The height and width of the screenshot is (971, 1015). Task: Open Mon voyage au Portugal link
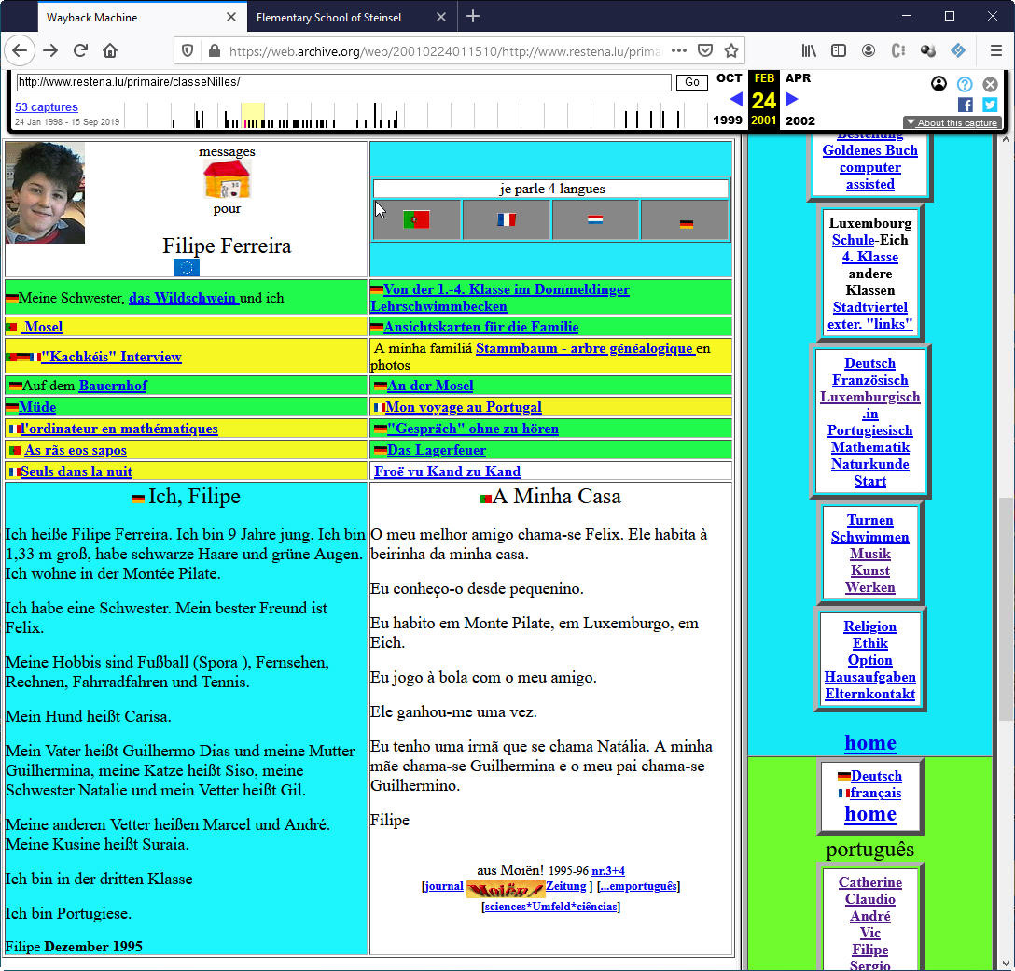tap(464, 407)
